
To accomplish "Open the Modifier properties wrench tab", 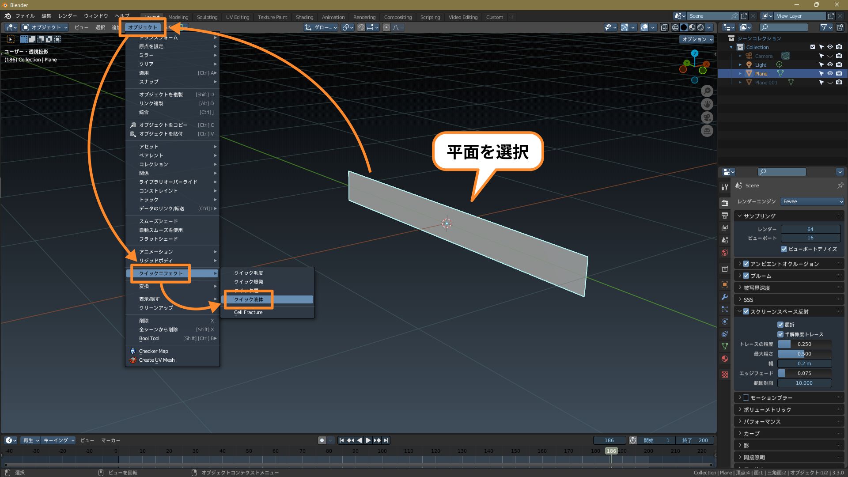I will pos(725,297).
